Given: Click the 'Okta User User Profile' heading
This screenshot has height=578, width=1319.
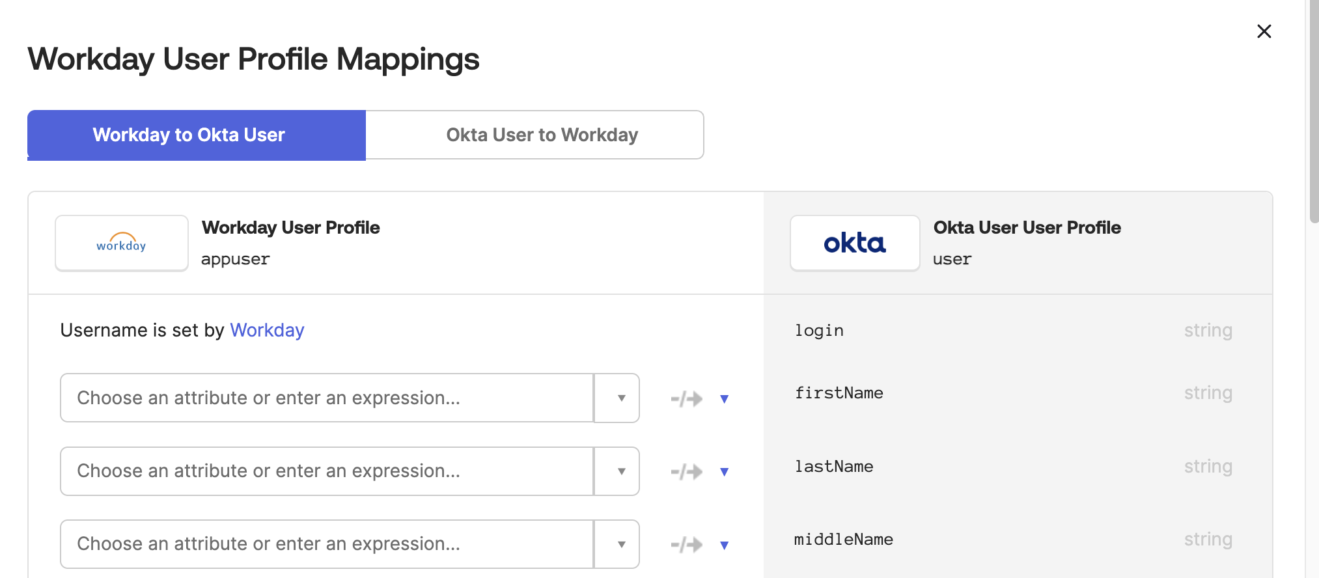Looking at the screenshot, I should point(1027,227).
